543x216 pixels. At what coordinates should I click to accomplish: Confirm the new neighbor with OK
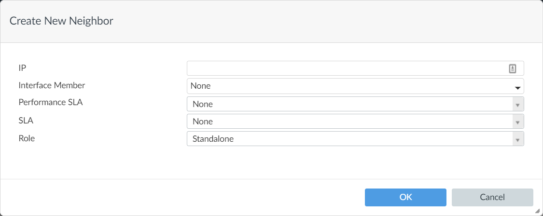pyautogui.click(x=405, y=197)
